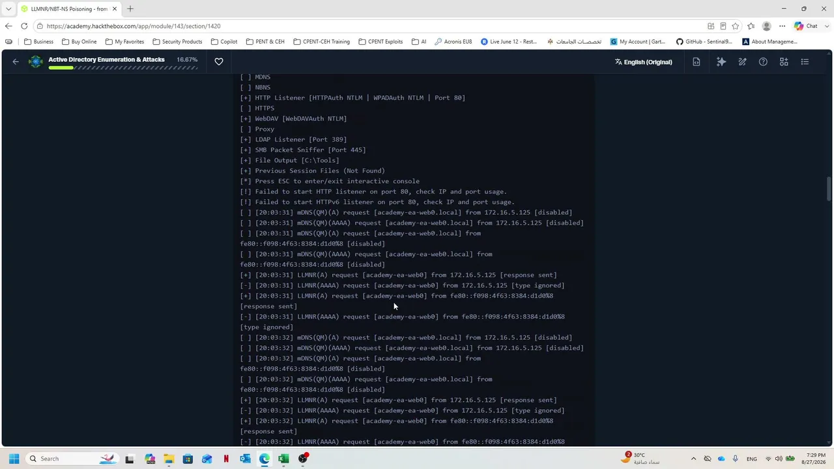Click the browser back arrow
Screen dimensions: 834x469
pos(8,26)
